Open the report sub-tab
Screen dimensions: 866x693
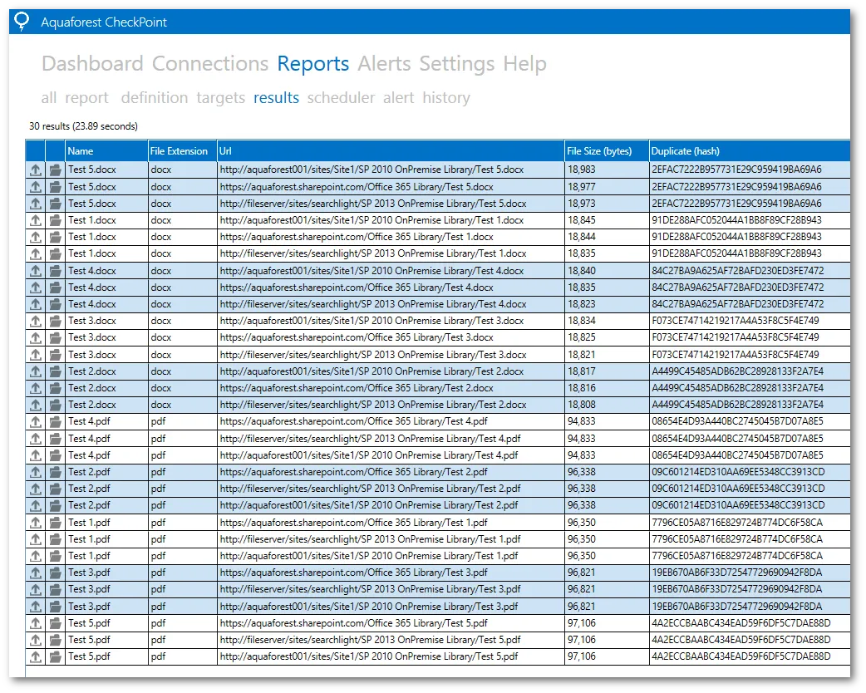click(x=86, y=98)
